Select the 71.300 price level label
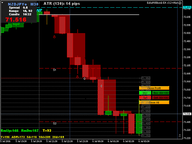Image resolution: width=192 pixels, height=144 pixels. 146,132
